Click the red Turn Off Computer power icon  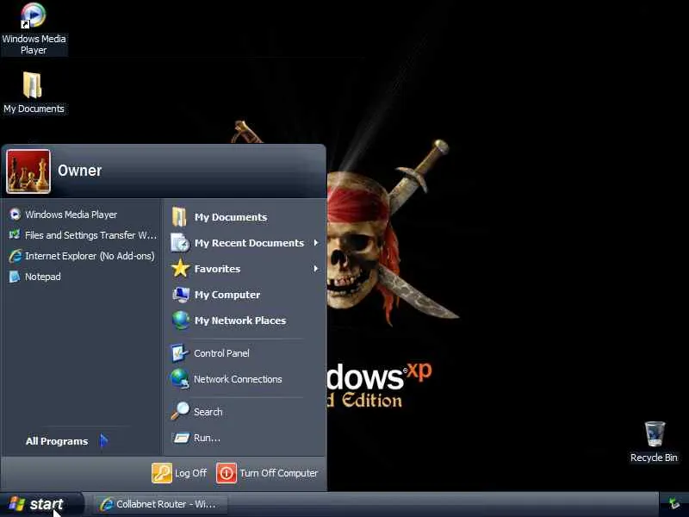[x=227, y=473]
